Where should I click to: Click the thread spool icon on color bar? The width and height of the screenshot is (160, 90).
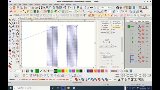tap(131, 71)
